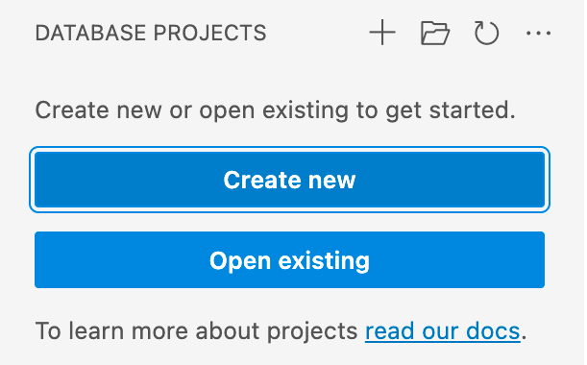
Task: Click the 'Create new or open existing' description text
Action: coord(275,110)
